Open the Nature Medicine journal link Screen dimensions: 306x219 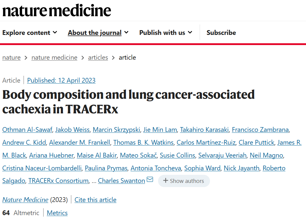click(x=25, y=200)
